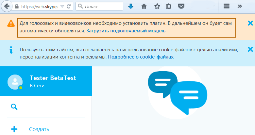Go to the browser home page icon
The image size is (255, 135).
point(144,7)
